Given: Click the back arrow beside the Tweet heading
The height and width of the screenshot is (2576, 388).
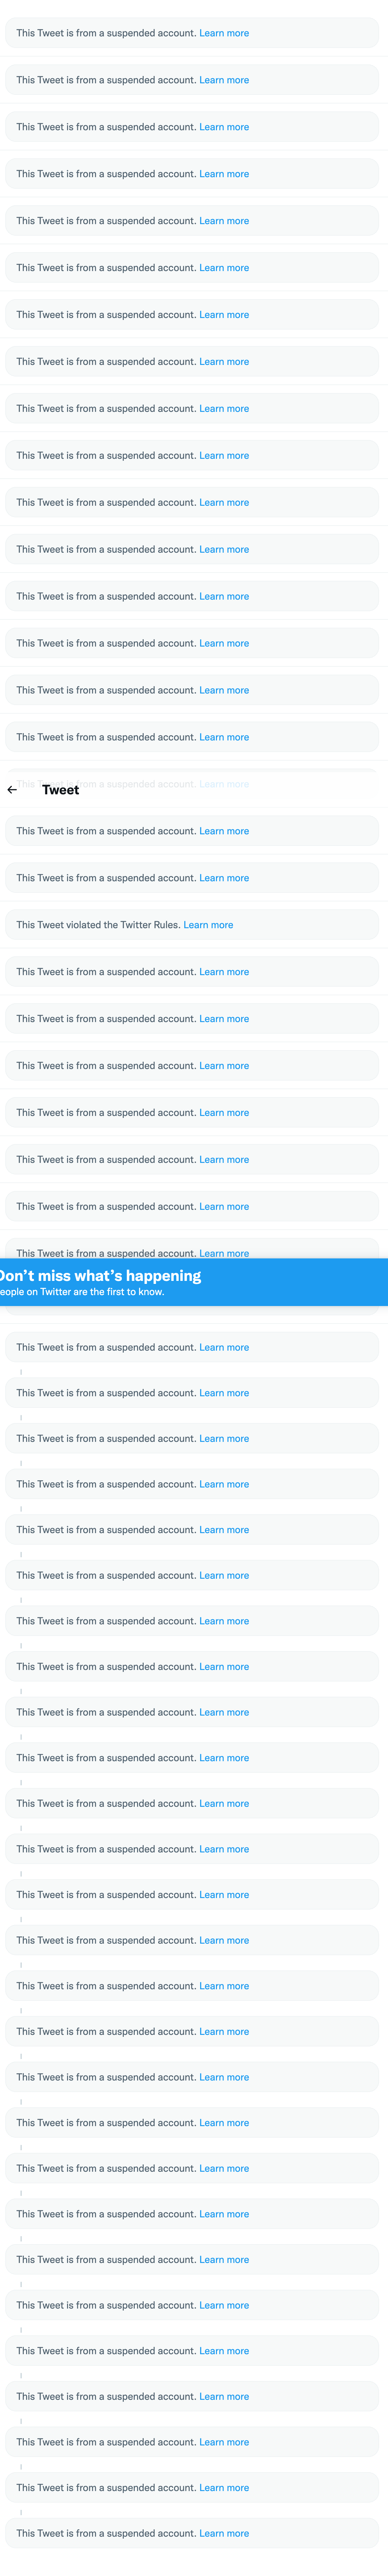Looking at the screenshot, I should [x=12, y=790].
